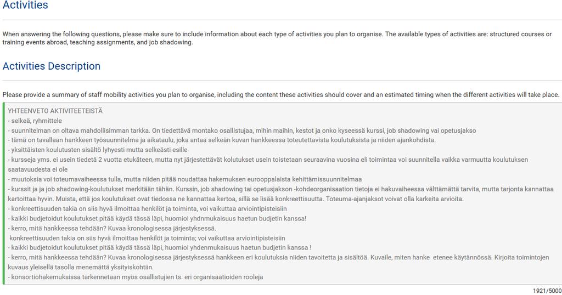Click the Activities Description heading
Image resolution: width=562 pixels, height=295 pixels.
coord(51,66)
